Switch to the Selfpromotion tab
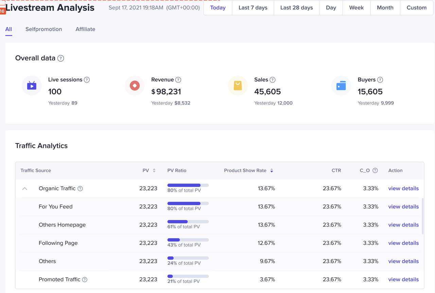This screenshot has height=293, width=435. point(43,29)
